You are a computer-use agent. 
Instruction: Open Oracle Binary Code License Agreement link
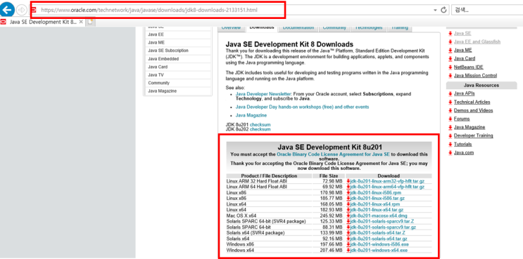click(333, 154)
